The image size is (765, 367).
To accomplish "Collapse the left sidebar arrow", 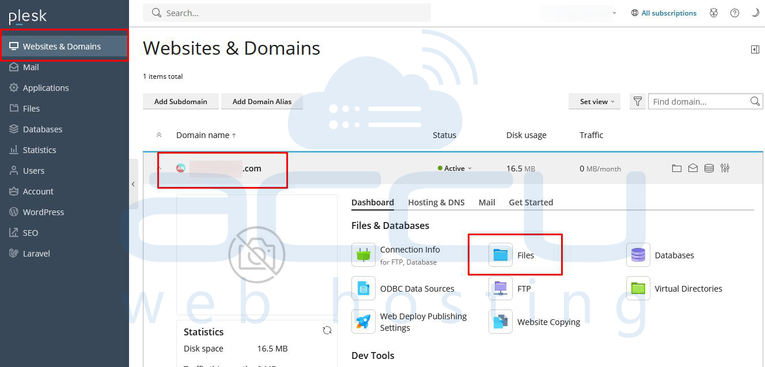I will pos(133,184).
